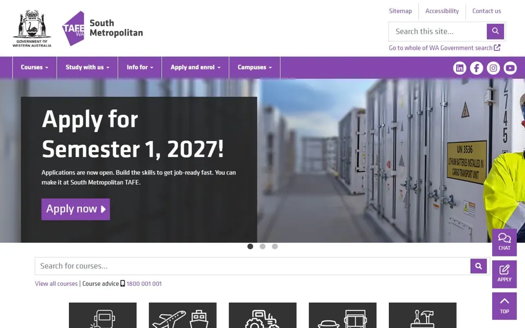The width and height of the screenshot is (525, 328).
Task: Click the Apply for Semester 1, 2027 heading
Action: [132, 134]
